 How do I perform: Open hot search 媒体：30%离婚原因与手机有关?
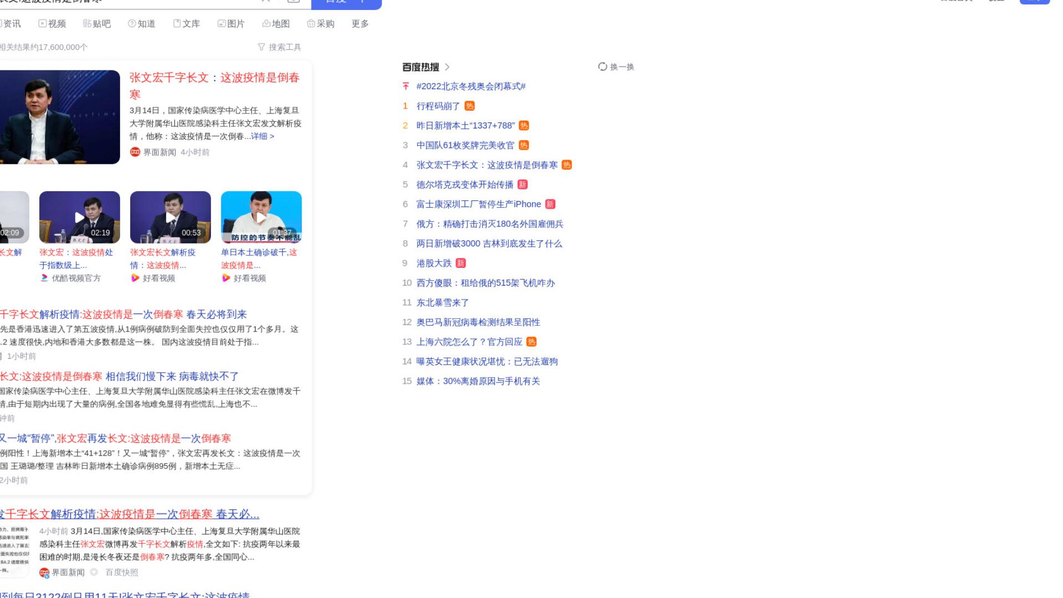click(478, 382)
